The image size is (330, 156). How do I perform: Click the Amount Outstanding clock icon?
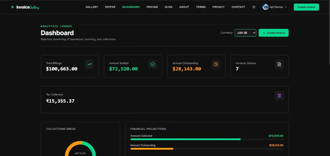(x=216, y=64)
